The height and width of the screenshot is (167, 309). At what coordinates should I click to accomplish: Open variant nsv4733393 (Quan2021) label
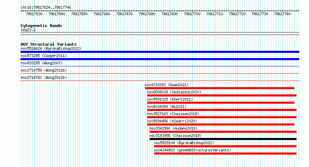tap(167, 85)
